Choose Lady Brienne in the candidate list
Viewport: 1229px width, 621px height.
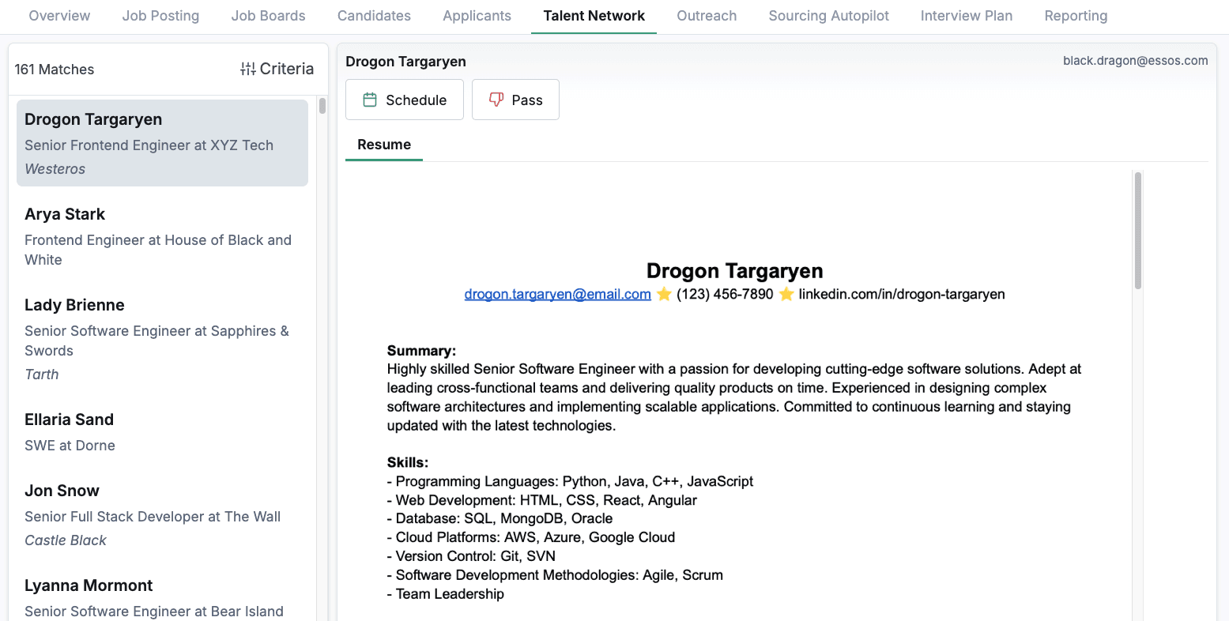click(x=162, y=338)
